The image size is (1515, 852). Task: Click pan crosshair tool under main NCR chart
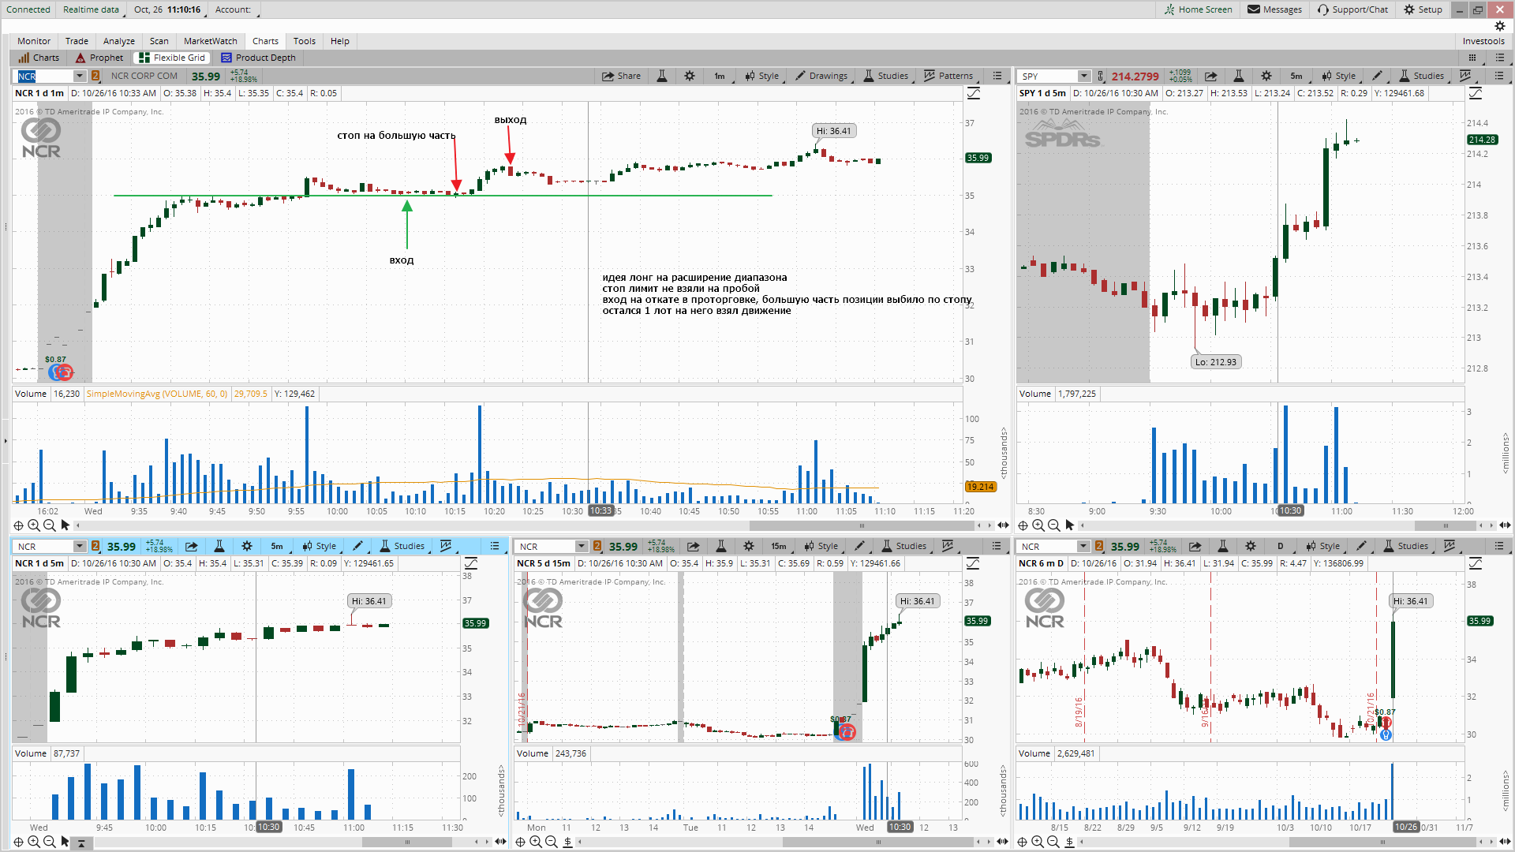click(x=18, y=525)
